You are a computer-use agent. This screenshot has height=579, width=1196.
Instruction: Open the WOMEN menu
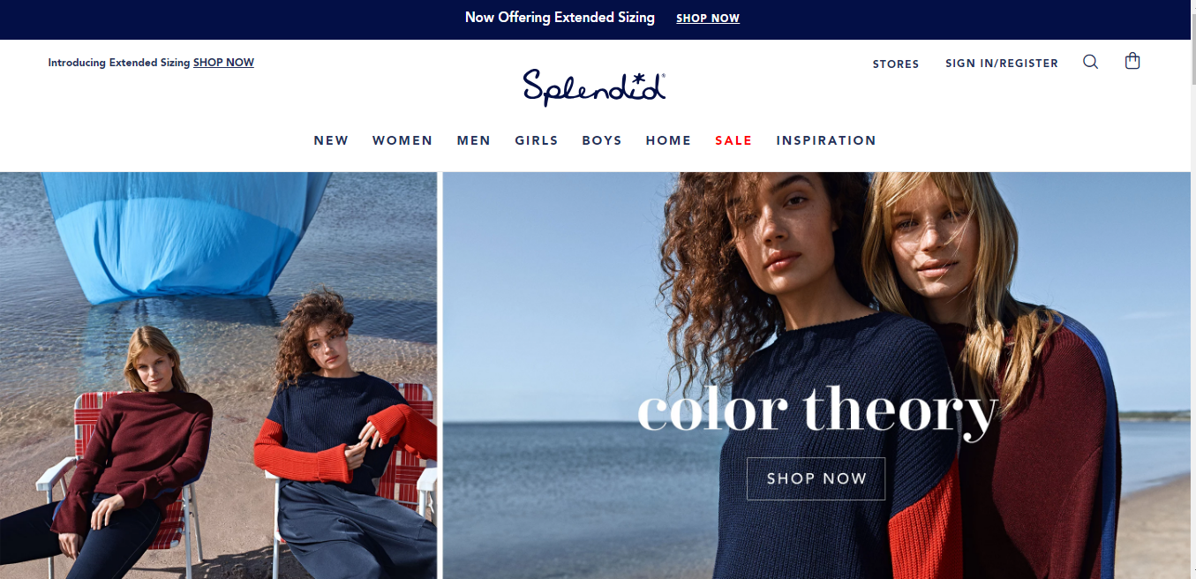click(x=402, y=140)
